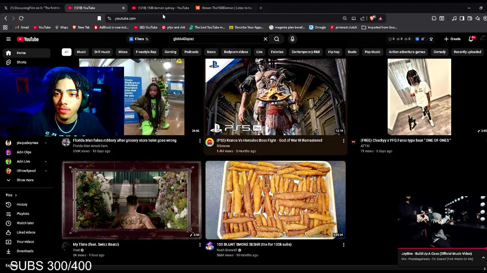Open options menu for My Time video
The height and width of the screenshot is (273, 487).
pos(200,245)
